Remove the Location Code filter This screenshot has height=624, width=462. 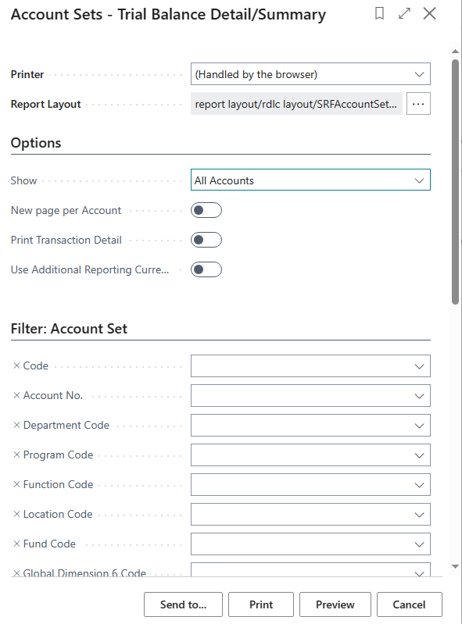tap(16, 514)
